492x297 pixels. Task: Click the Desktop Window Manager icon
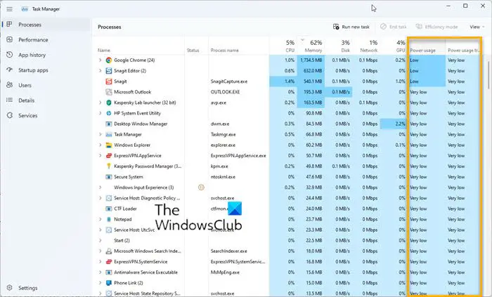pos(108,124)
